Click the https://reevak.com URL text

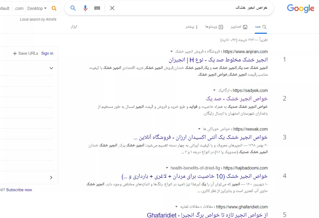250,129
